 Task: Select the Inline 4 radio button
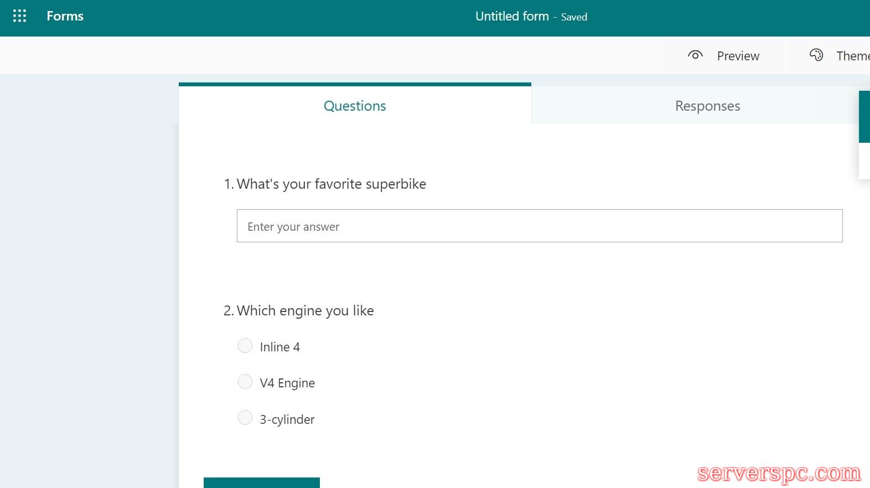(x=245, y=346)
